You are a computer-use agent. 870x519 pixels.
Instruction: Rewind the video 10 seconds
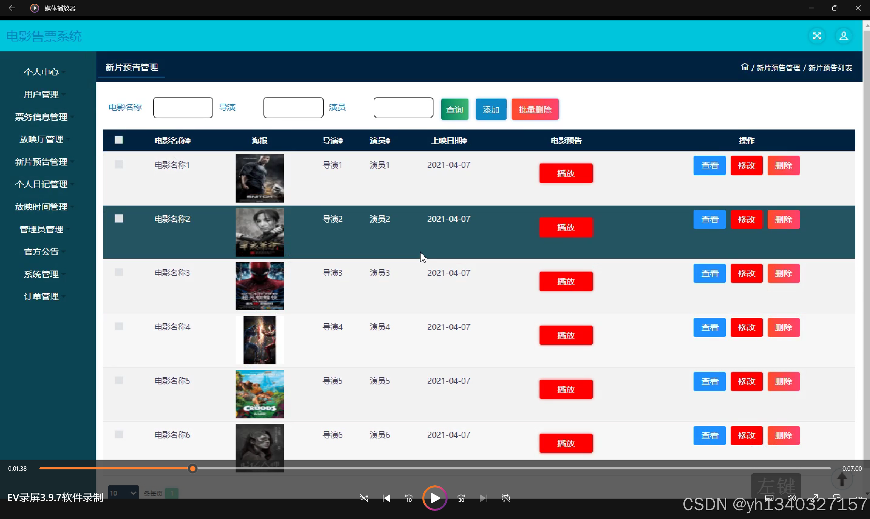(409, 498)
